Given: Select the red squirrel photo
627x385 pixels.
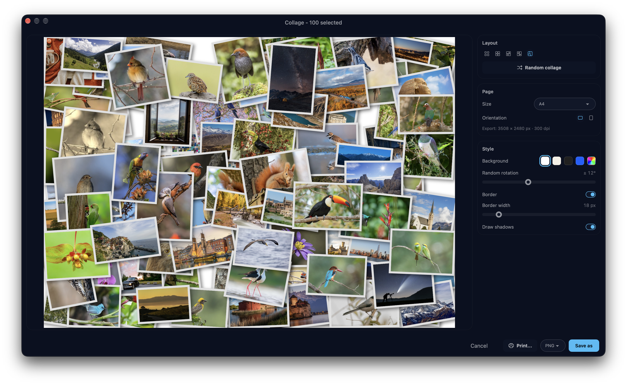Looking at the screenshot, I should [275, 176].
